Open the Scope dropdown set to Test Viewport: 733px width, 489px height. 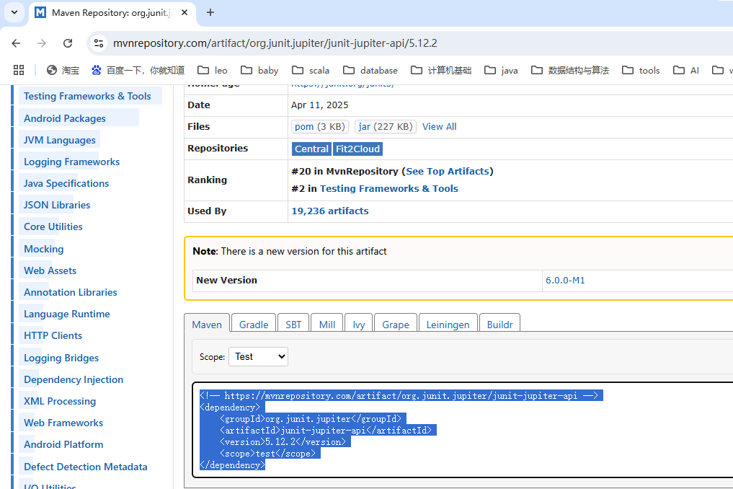pos(258,356)
